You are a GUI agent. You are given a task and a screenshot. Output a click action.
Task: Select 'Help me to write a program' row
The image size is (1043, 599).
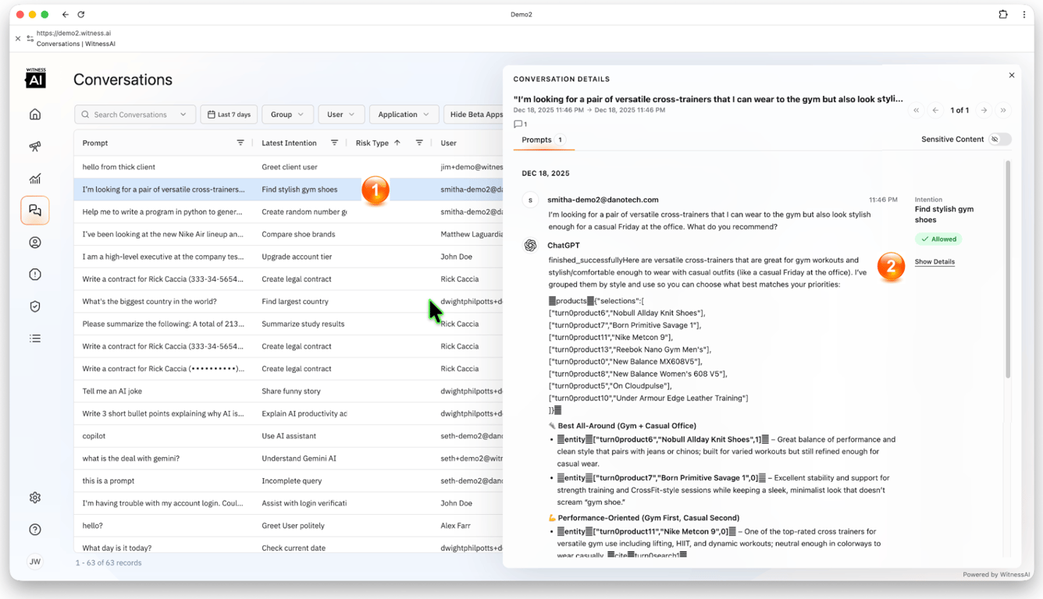288,212
